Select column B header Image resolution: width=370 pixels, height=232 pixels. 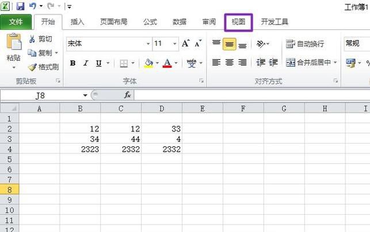[80, 109]
